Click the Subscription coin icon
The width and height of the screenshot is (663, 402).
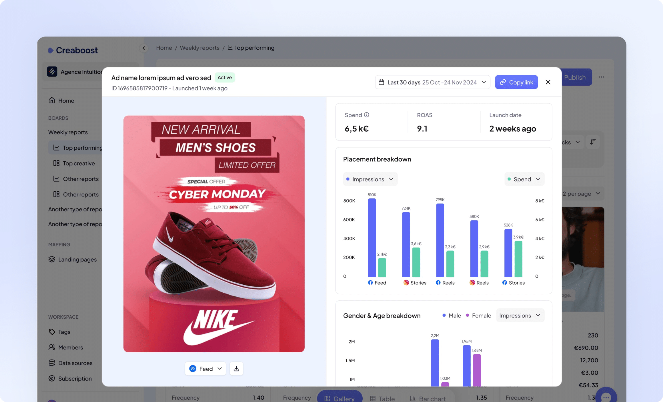pos(52,378)
